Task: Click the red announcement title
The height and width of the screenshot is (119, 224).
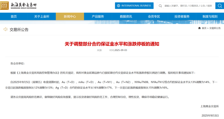Action: 112,44
